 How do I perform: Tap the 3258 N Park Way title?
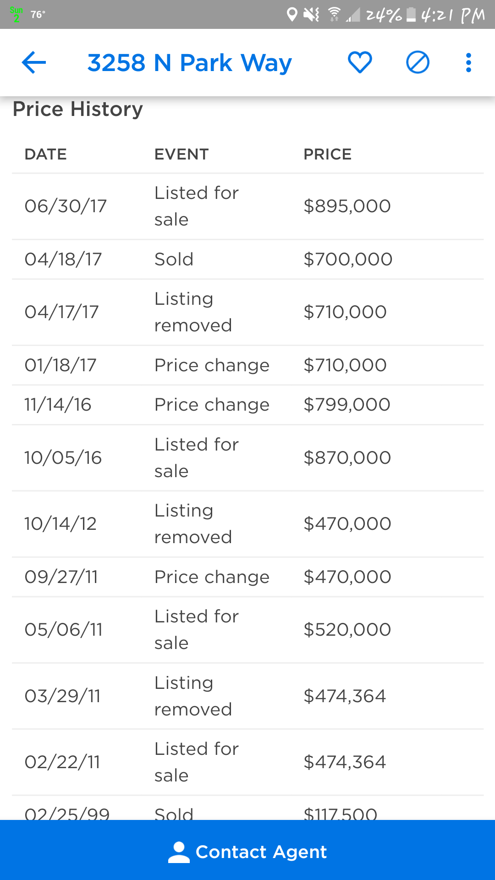click(x=189, y=63)
